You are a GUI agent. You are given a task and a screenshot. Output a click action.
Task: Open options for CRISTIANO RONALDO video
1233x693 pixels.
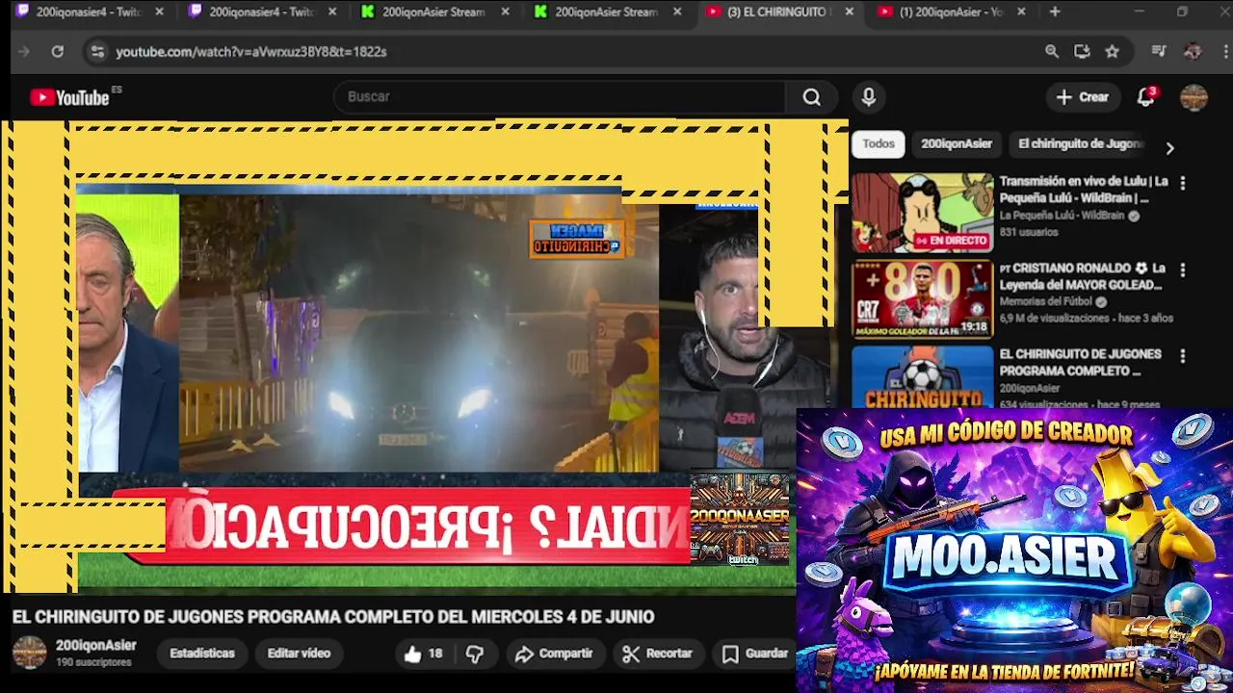[1183, 270]
